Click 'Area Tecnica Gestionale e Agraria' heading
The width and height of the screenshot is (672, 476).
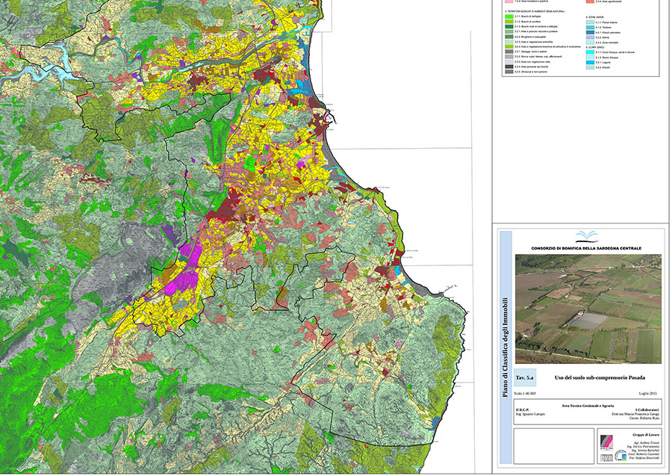(588, 405)
